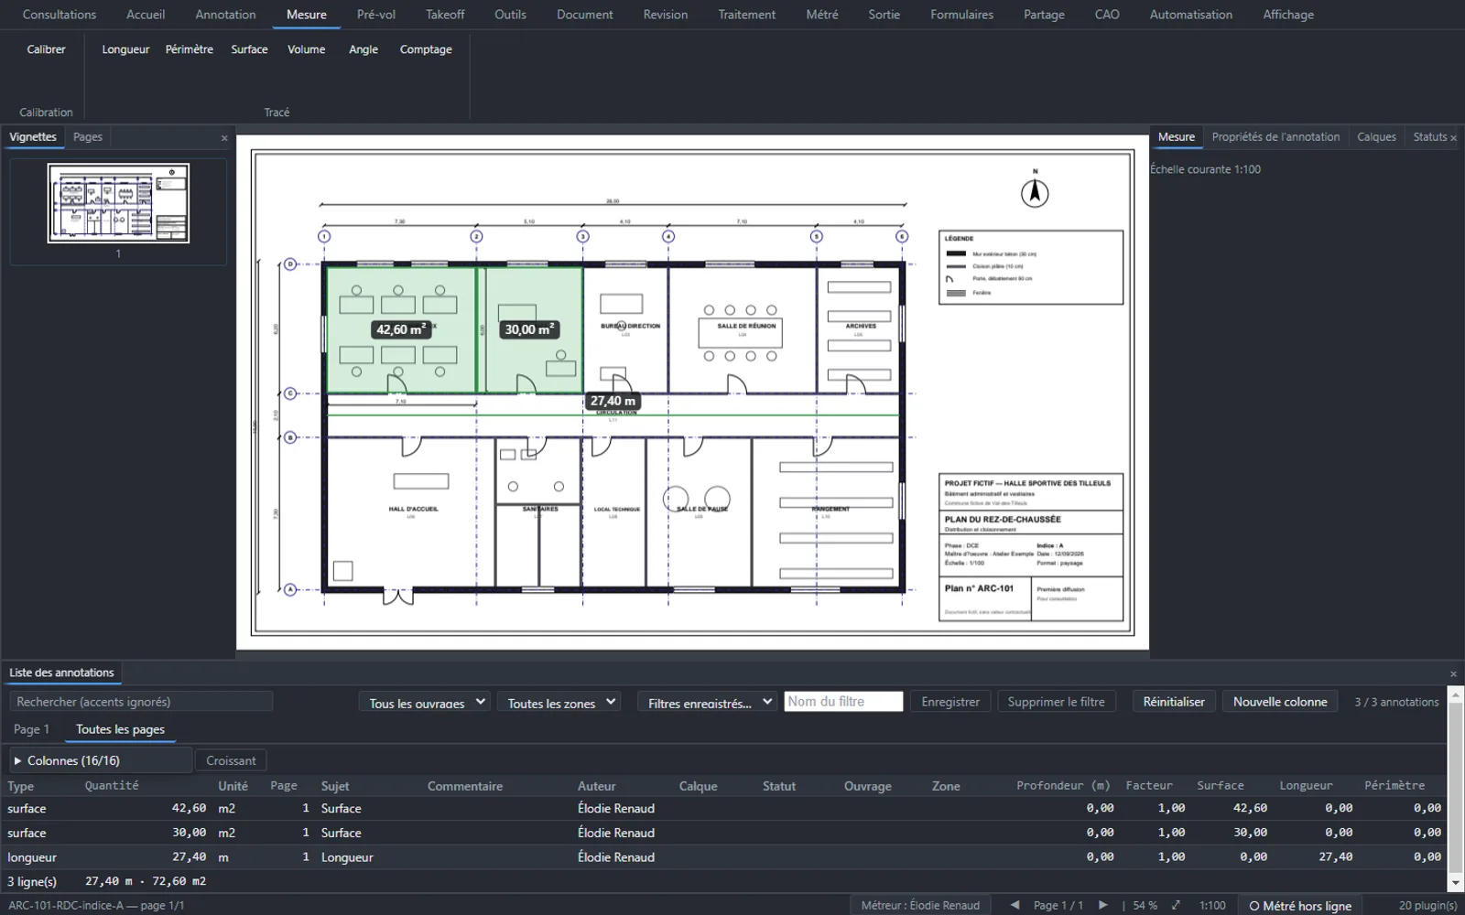The width and height of the screenshot is (1465, 915).
Task: Toggle Métré hors ligne mode
Action: pos(1300,906)
